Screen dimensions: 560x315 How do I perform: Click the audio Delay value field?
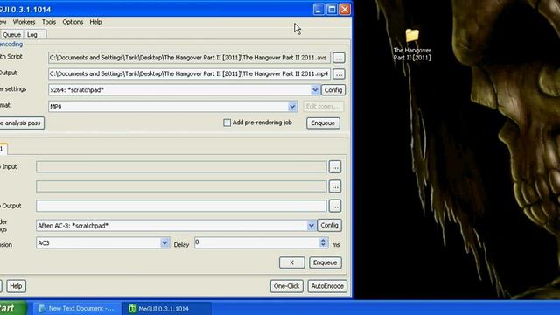pos(256,243)
